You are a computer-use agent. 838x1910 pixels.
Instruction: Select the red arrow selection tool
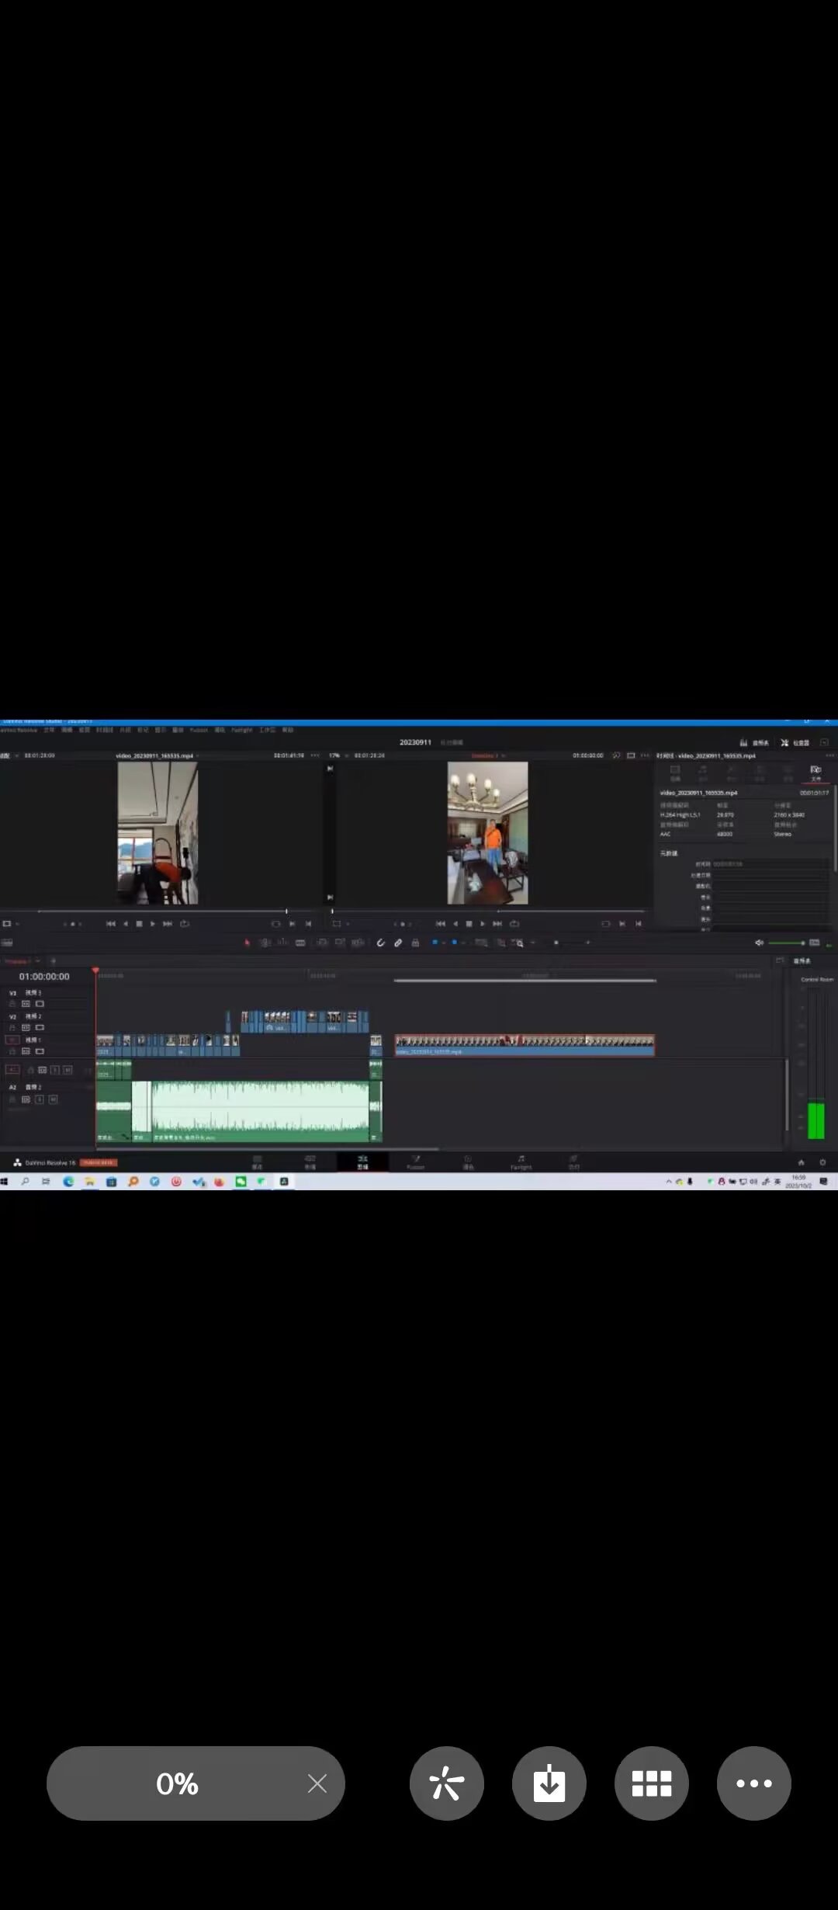[248, 943]
